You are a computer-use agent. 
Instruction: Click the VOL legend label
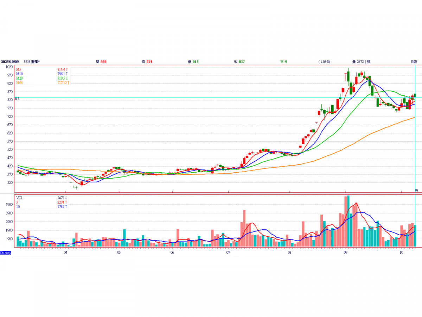pos(19,198)
